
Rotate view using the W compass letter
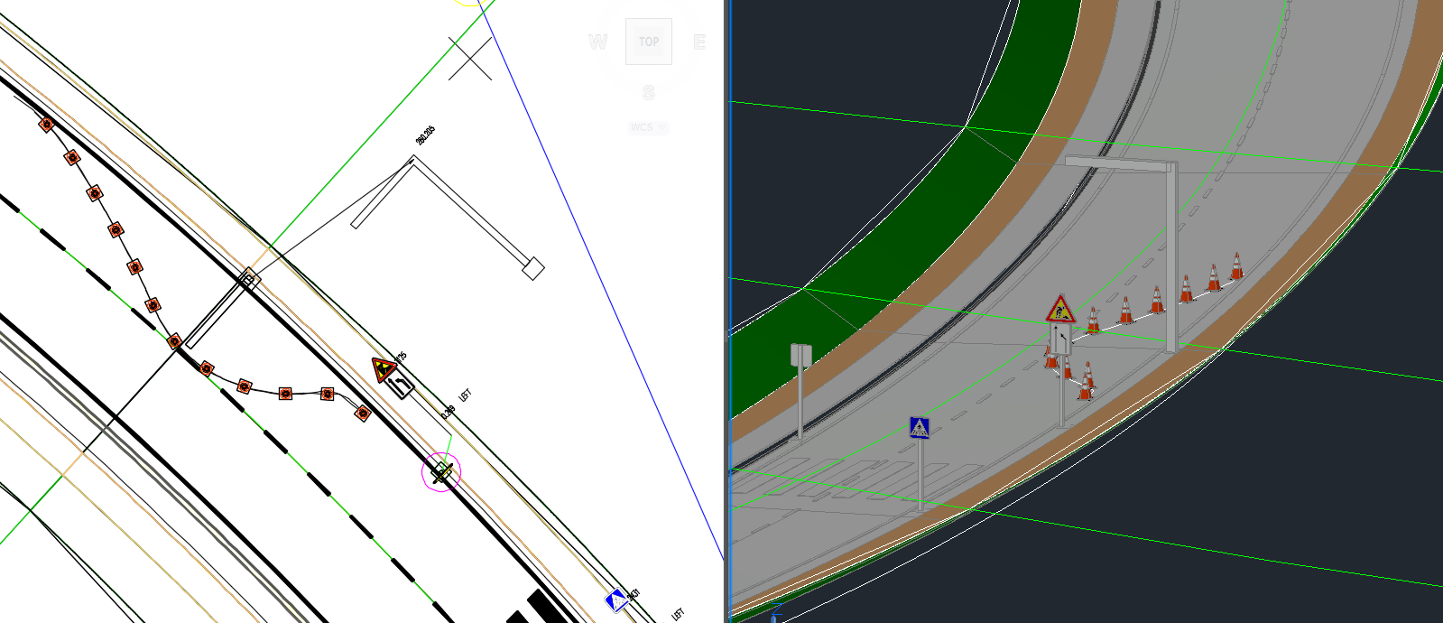point(597,42)
